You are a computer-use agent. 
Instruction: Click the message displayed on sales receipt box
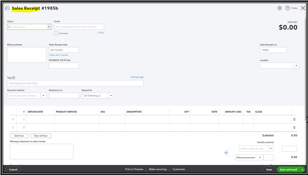pyautogui.click(x=42, y=152)
